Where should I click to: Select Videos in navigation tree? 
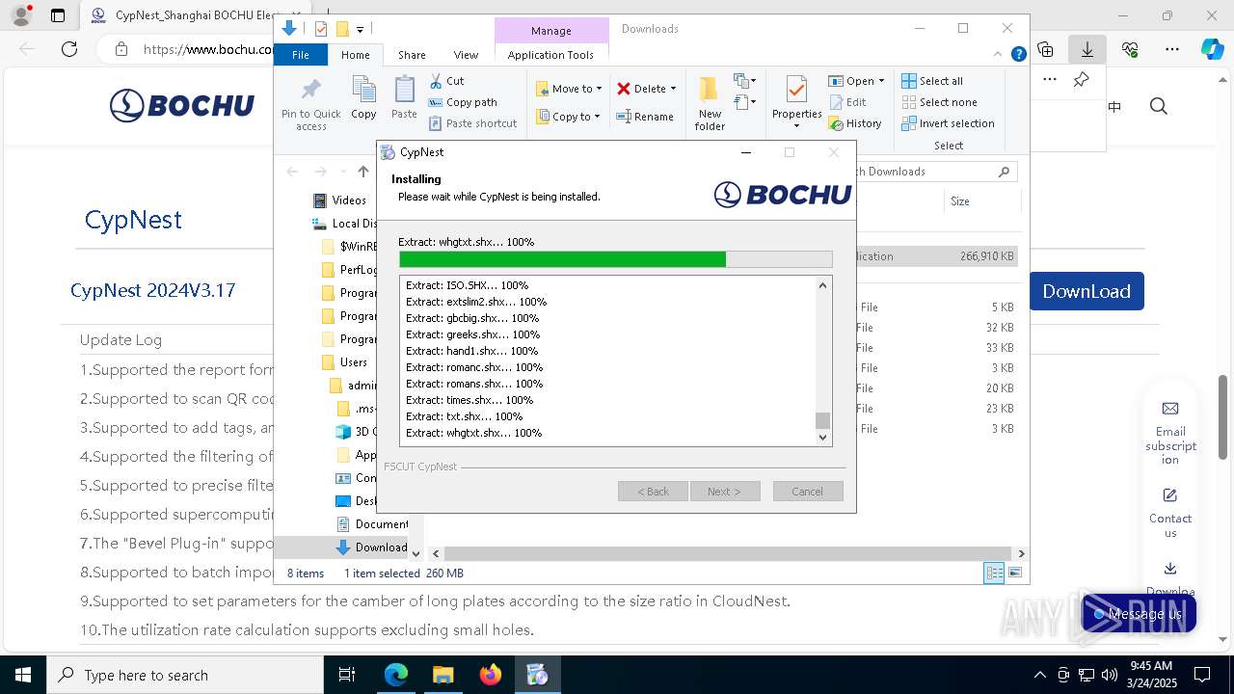click(x=340, y=200)
